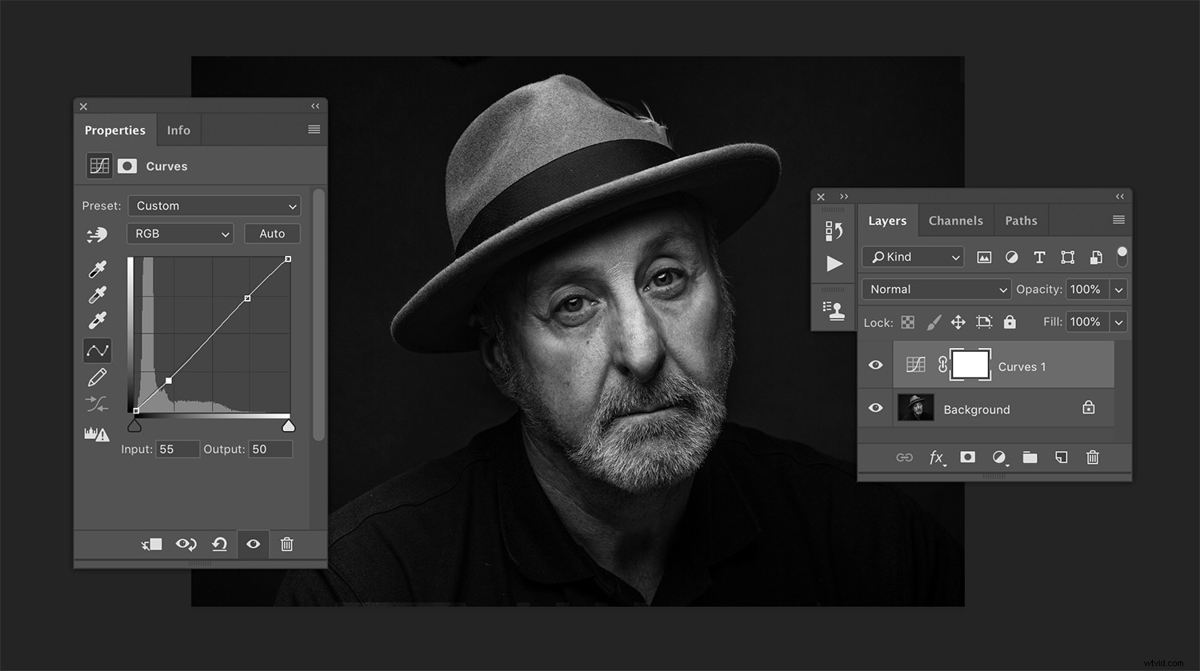Open the RGB channel selector

click(179, 233)
